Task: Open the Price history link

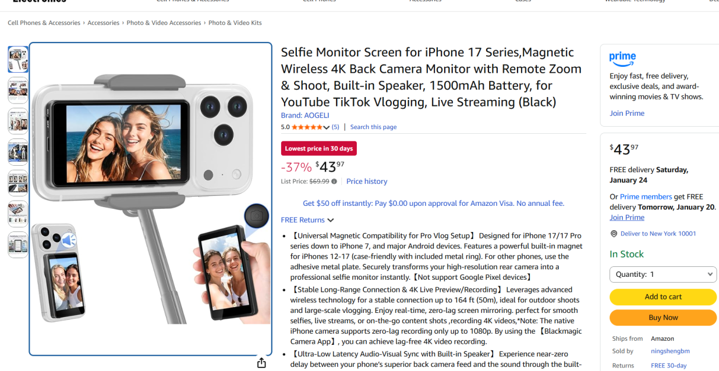Action: pos(367,181)
